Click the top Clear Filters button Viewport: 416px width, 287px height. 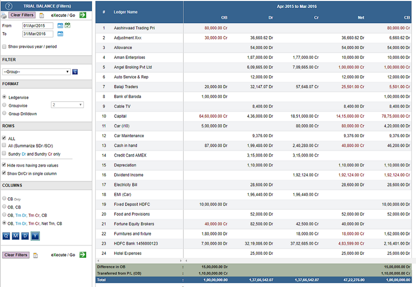22,15
